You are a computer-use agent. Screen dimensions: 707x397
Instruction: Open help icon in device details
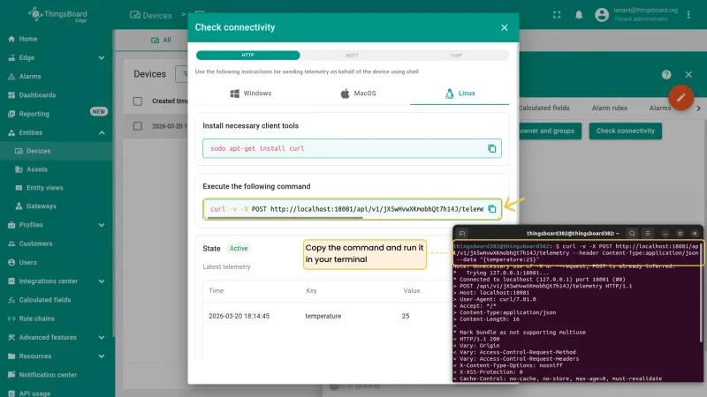[666, 75]
